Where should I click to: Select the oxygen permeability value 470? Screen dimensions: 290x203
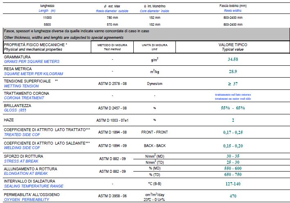(x=233, y=196)
